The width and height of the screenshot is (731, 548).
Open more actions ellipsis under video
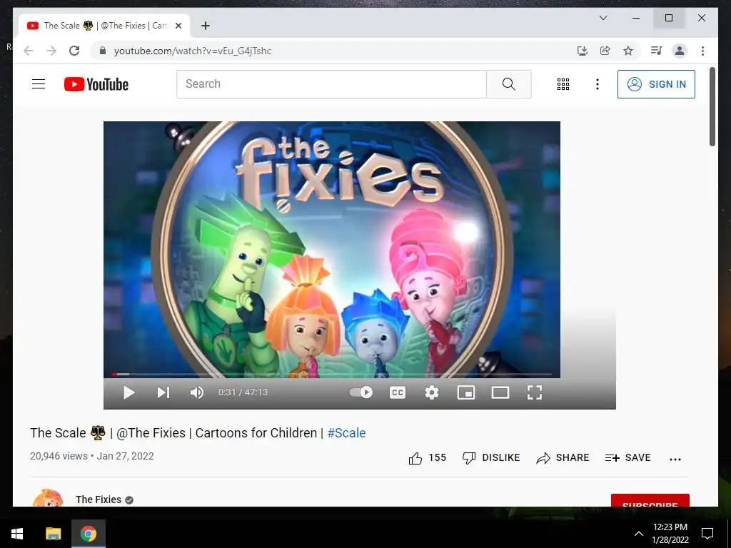click(675, 459)
